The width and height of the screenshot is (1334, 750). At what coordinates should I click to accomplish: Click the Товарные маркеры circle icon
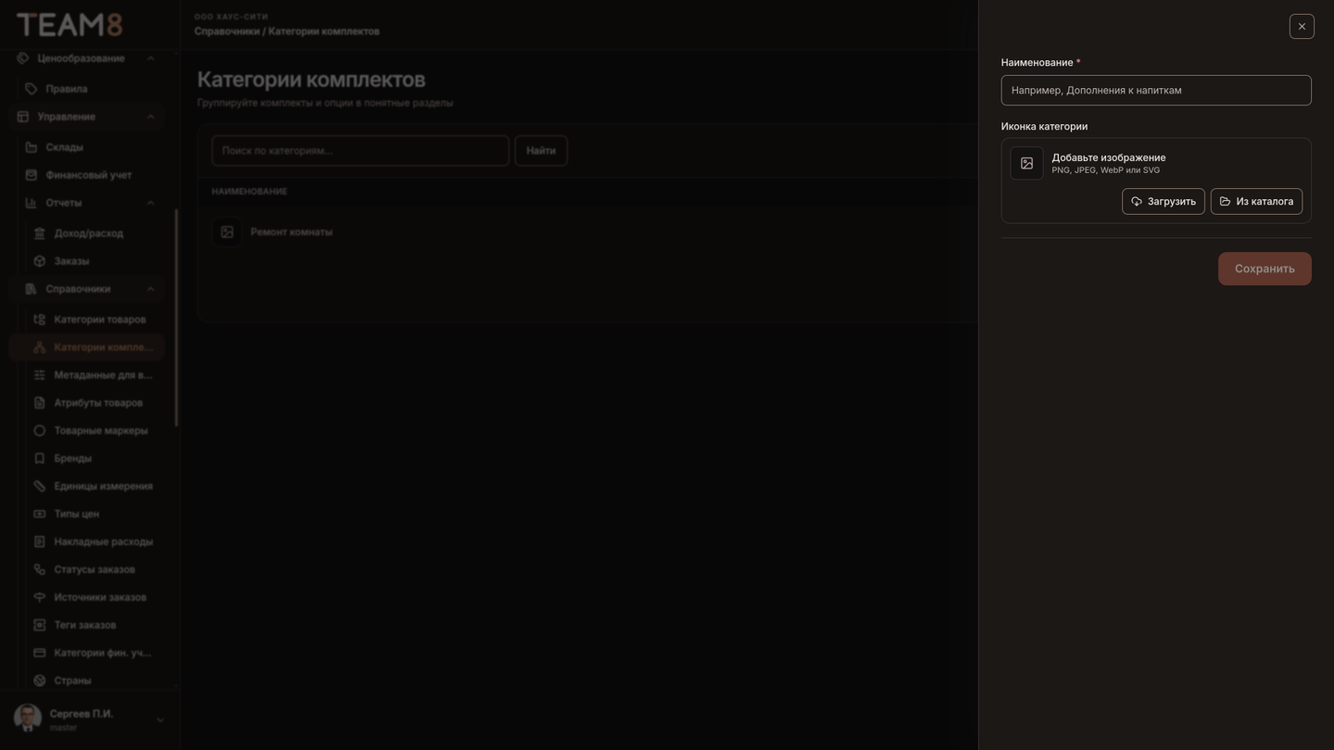[39, 431]
